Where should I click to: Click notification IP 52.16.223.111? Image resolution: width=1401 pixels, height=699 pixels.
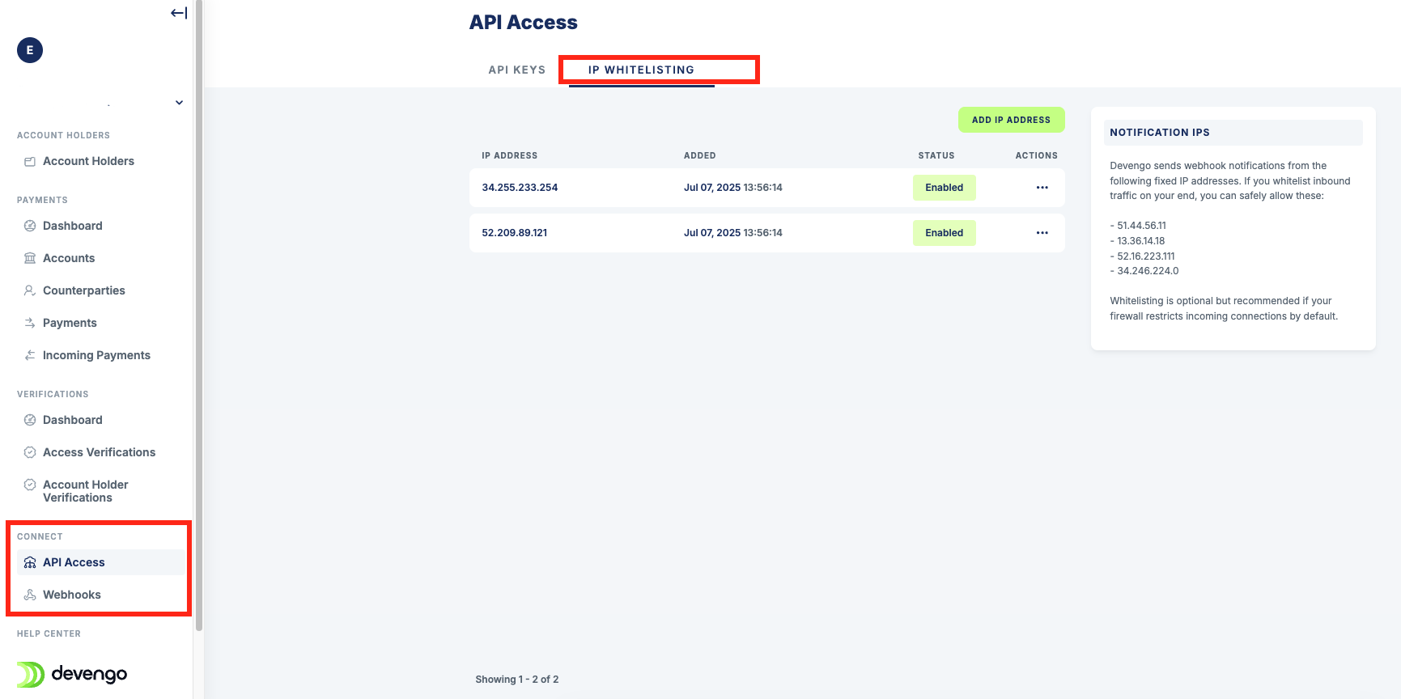[1146, 256]
